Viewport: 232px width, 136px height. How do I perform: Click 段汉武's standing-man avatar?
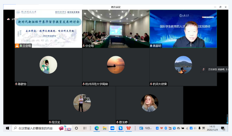tap(82, 103)
